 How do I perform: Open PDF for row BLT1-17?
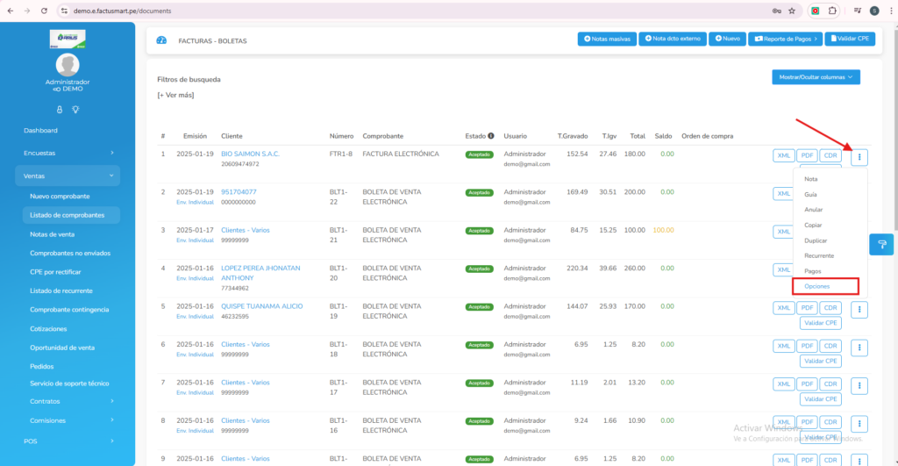(x=807, y=384)
